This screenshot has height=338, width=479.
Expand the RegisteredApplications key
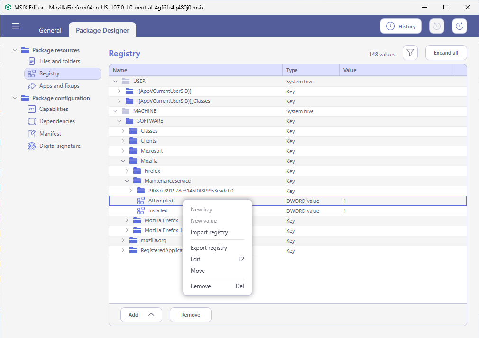[123, 250]
